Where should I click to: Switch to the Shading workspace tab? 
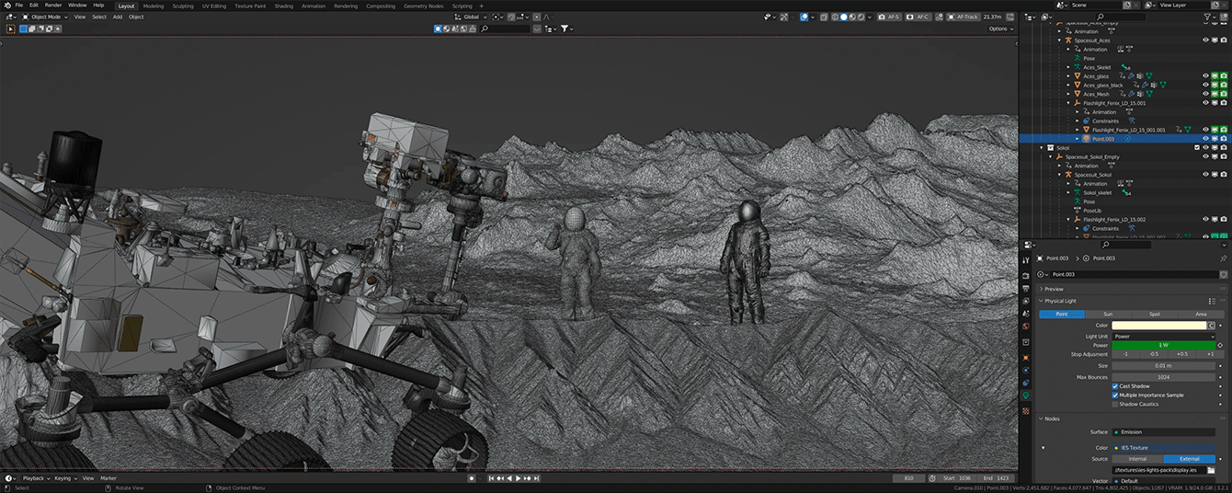tap(284, 6)
